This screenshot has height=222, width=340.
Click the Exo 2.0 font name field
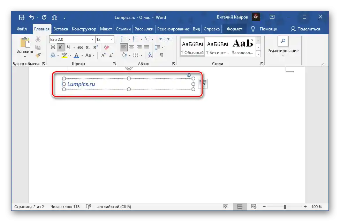click(70, 40)
